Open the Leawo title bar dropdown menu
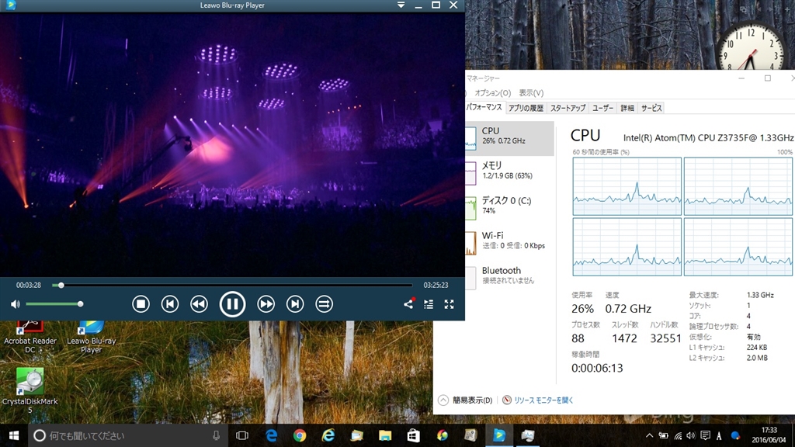 coord(401,5)
